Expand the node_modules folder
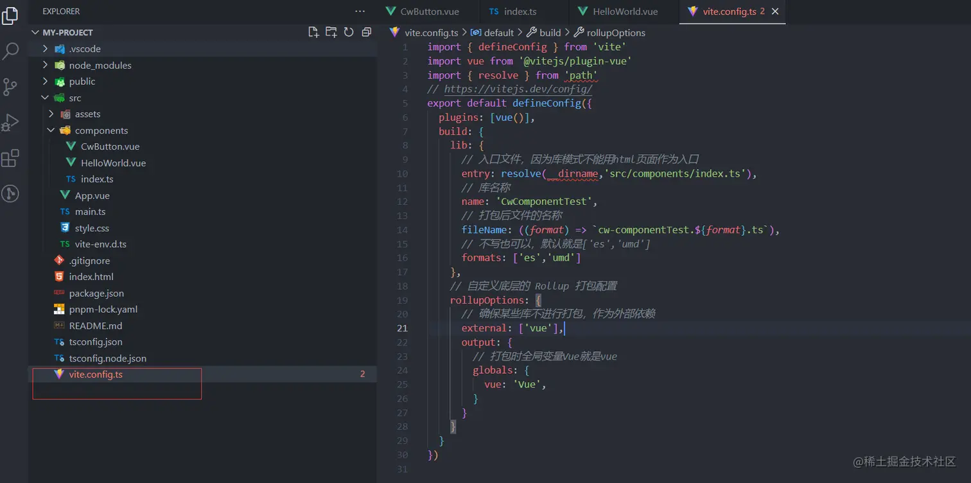971x483 pixels. click(x=45, y=65)
